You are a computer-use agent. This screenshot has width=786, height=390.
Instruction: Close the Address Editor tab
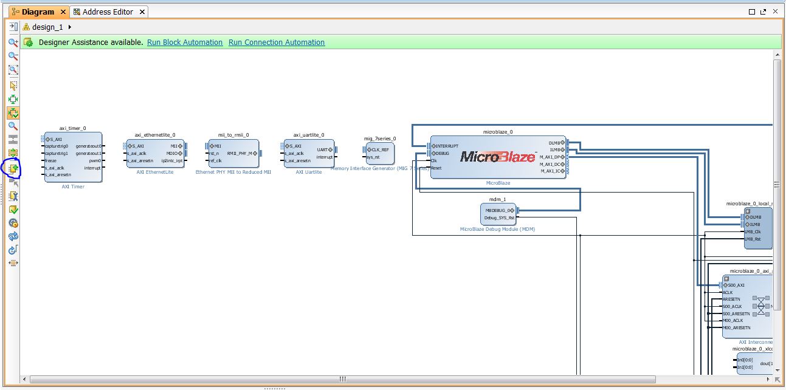[x=142, y=12]
